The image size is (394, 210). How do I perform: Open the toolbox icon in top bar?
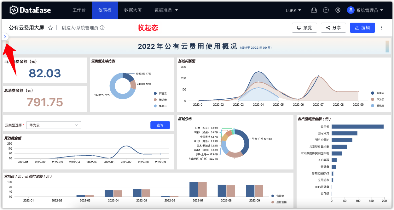coord(314,10)
